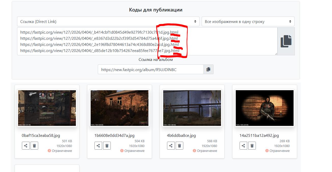Screen dimensions: 332x172
Task: Share image 14a2511ba12a492.jpg
Action: pos(243,146)
